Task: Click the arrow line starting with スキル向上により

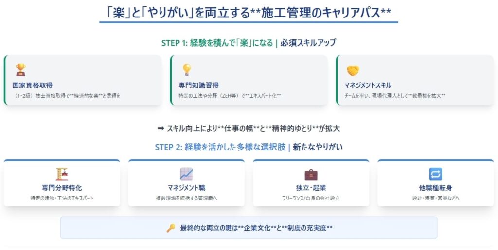Action: pyautogui.click(x=249, y=128)
